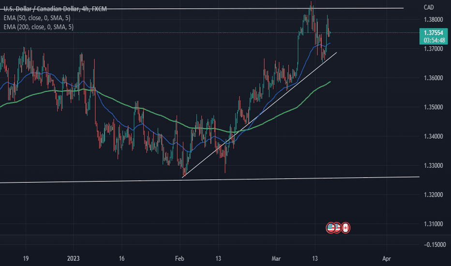Screen dimensions: 451x266
Task: Click the 13 date label between Mar and Apr
Action: [315, 259]
